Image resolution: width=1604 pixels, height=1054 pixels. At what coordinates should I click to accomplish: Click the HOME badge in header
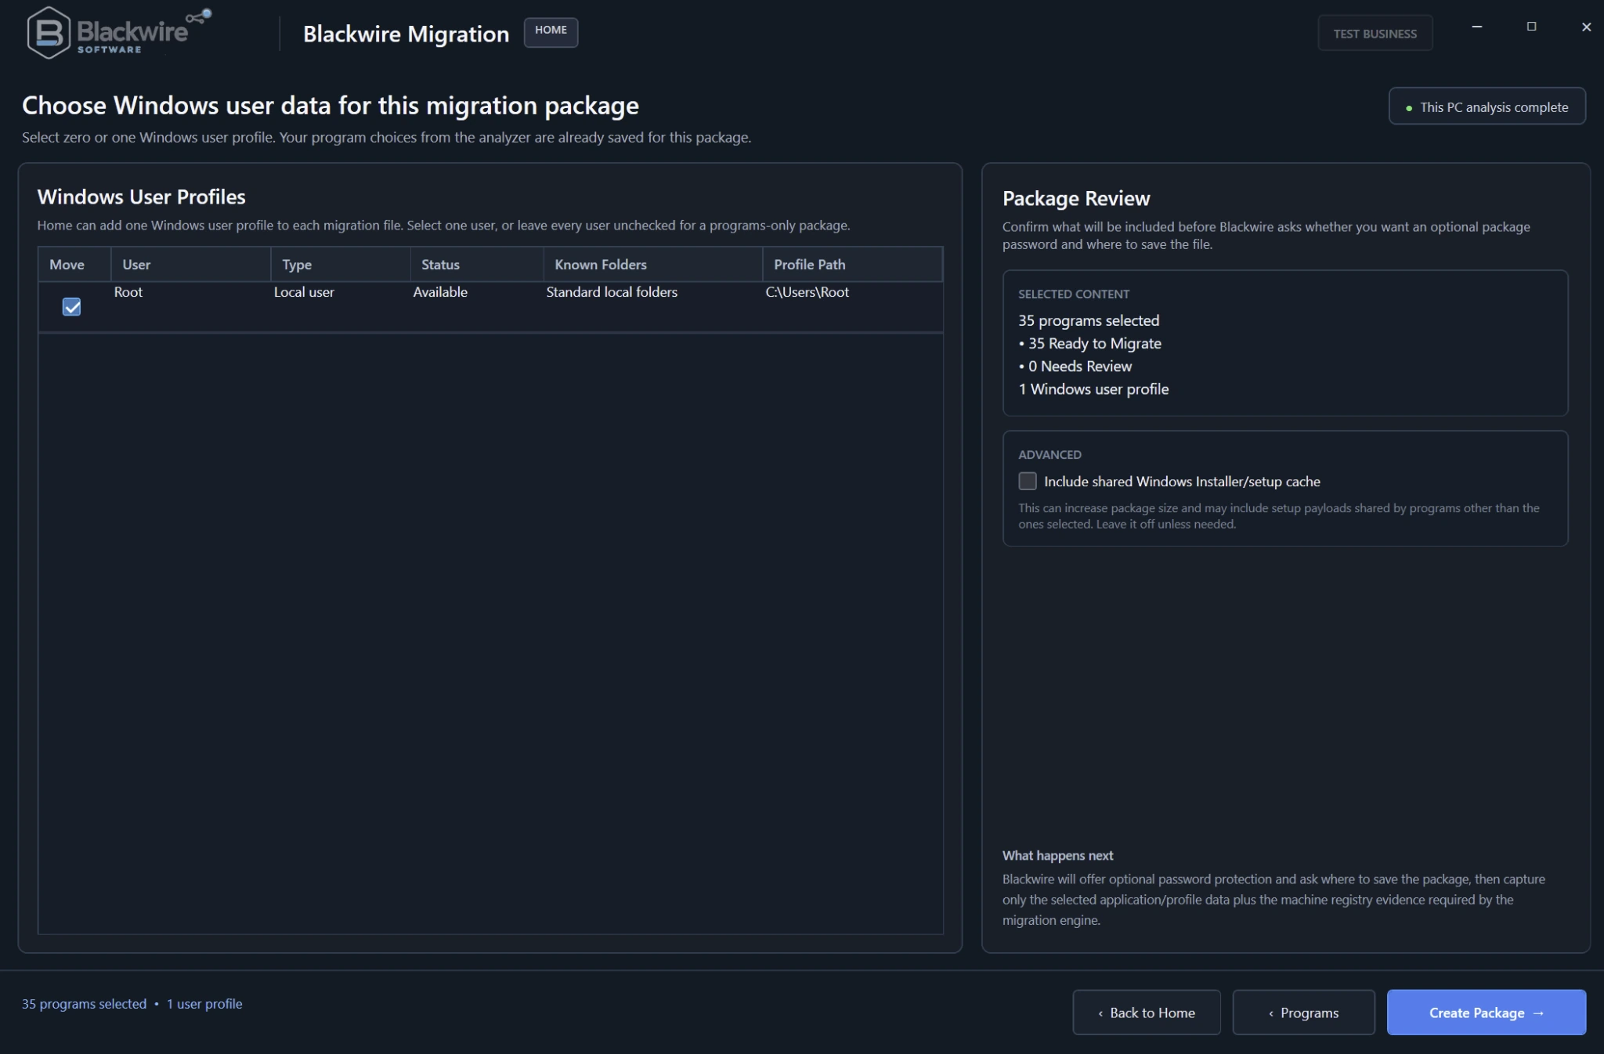(x=551, y=31)
